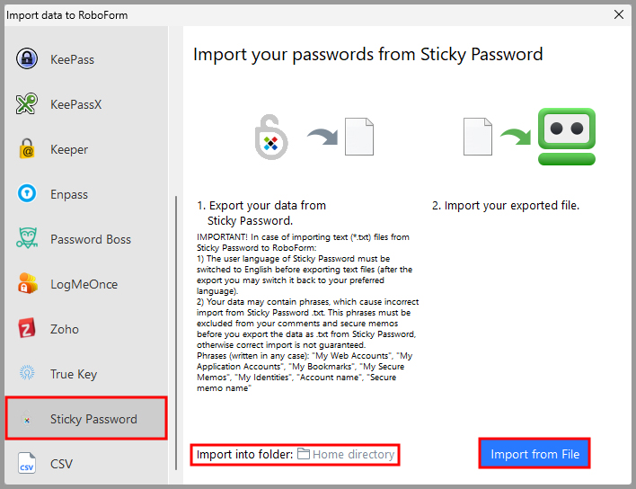636x489 pixels.
Task: Click the True Key icon
Action: click(x=27, y=374)
